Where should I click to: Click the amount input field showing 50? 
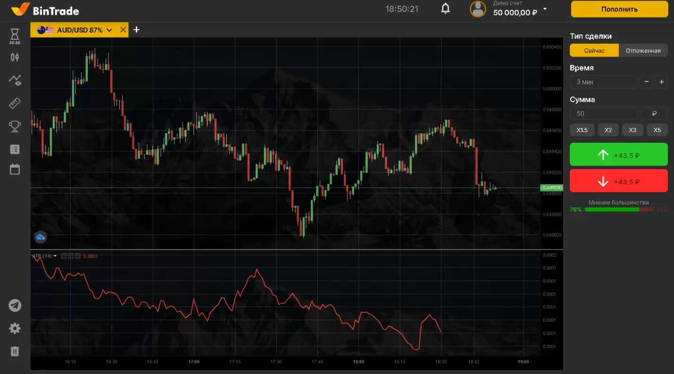tap(603, 114)
